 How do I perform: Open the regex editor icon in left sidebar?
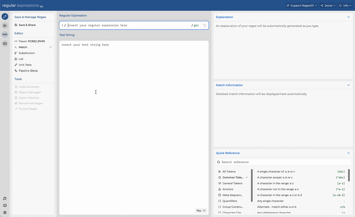(5, 16)
